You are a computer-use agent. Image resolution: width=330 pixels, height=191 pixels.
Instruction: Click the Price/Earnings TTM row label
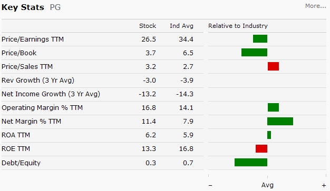(33, 39)
